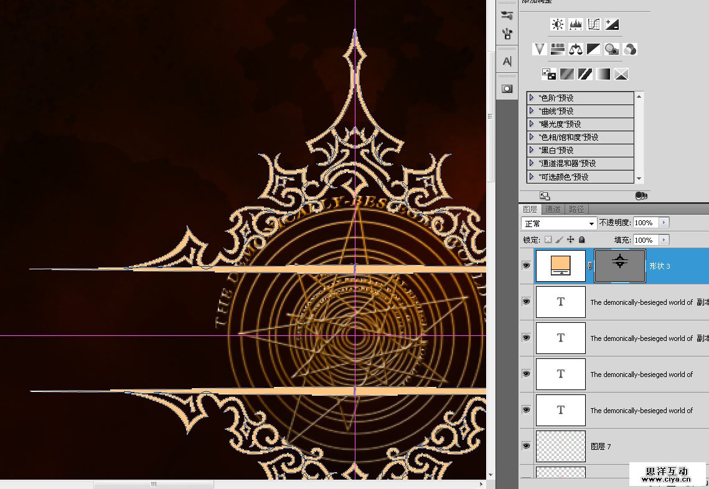Add a Brightness/Contrast adjustment
709x489 pixels.
click(558, 25)
